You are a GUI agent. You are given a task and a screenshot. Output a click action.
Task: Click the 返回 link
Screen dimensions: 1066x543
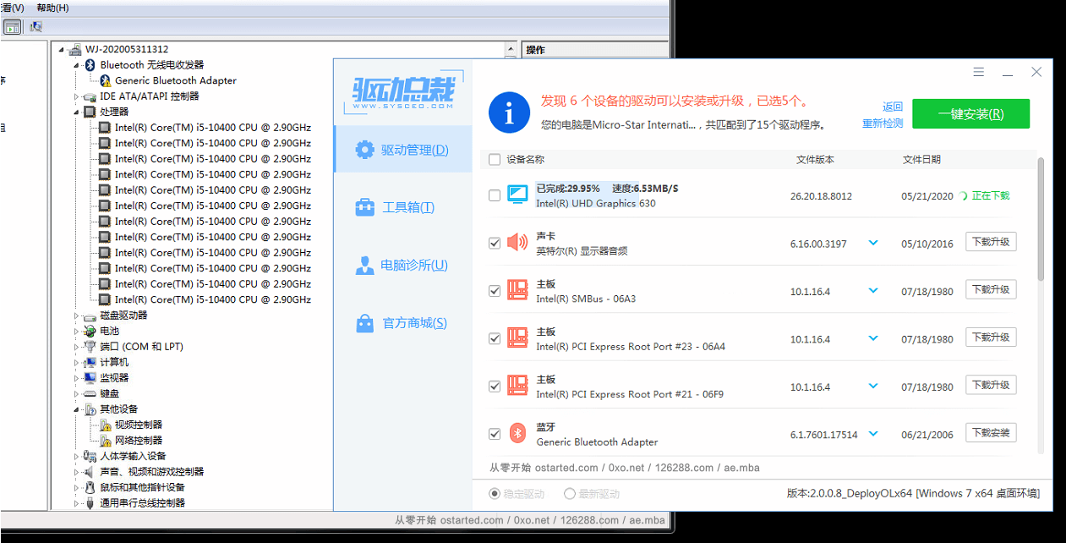(x=893, y=107)
